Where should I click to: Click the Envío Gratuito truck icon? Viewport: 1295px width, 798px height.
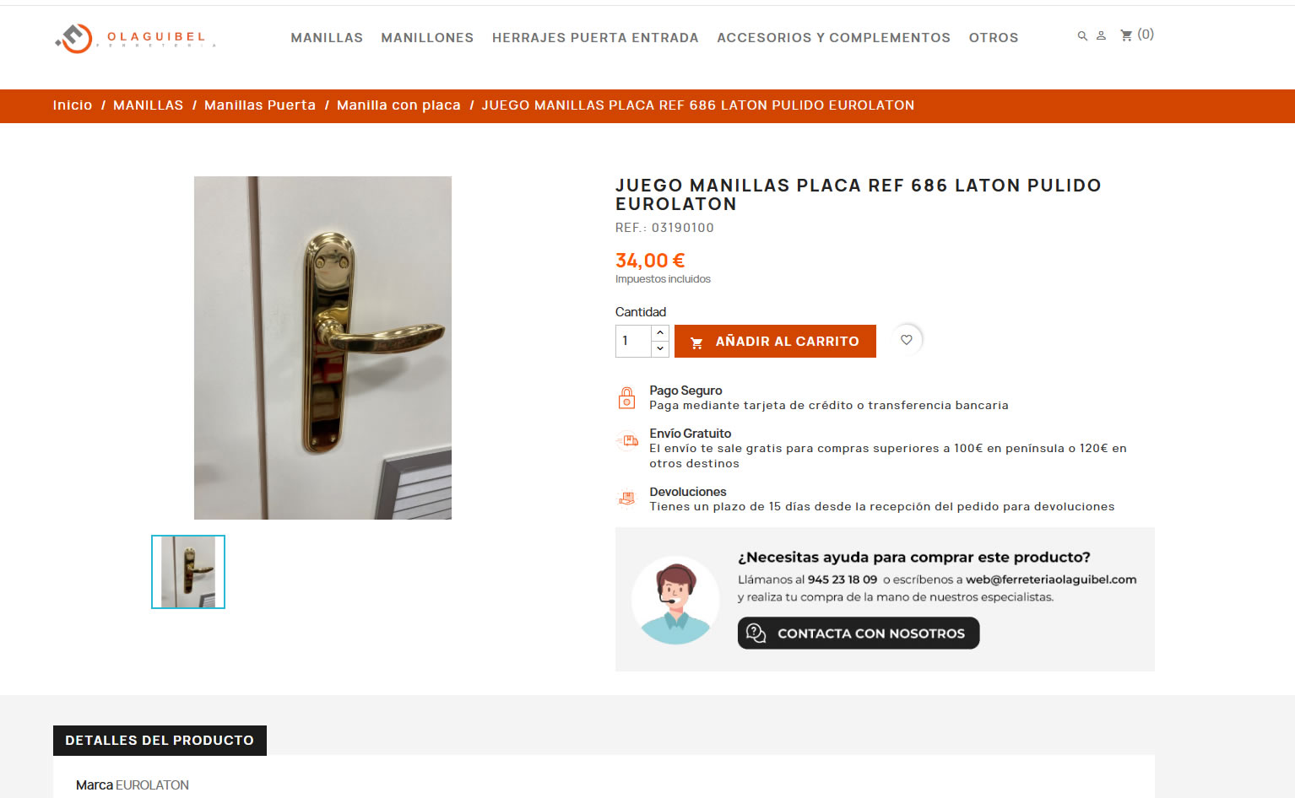(x=627, y=440)
